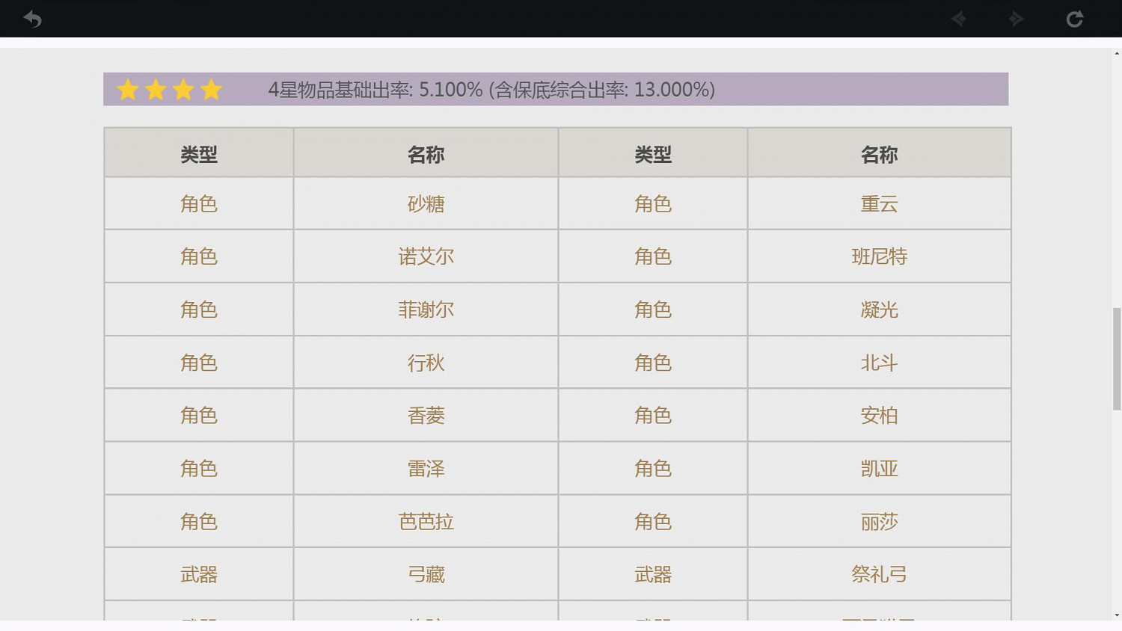Click the second 名称 column header
The height and width of the screenshot is (631, 1122).
point(879,153)
